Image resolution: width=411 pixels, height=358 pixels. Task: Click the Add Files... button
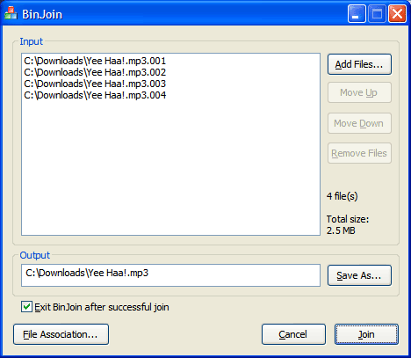tap(359, 64)
